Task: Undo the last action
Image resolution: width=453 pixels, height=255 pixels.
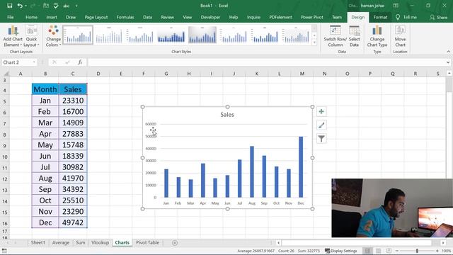Action: point(19,6)
